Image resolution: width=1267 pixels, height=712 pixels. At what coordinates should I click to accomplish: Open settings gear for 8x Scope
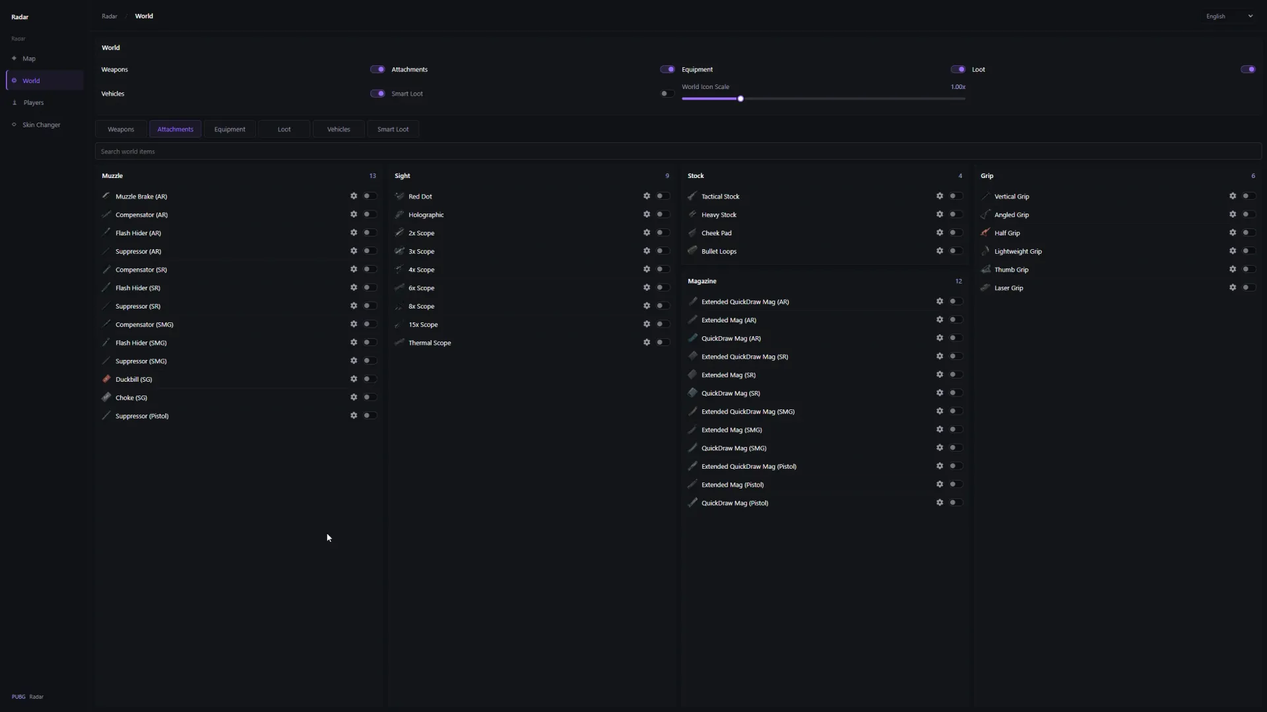[x=647, y=306]
